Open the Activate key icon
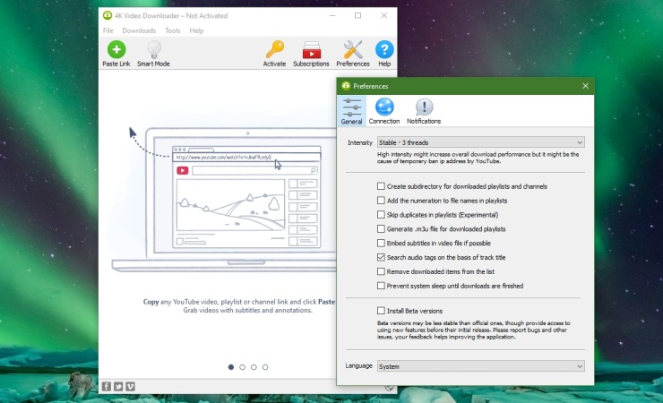Image resolution: width=663 pixels, height=403 pixels. [275, 49]
